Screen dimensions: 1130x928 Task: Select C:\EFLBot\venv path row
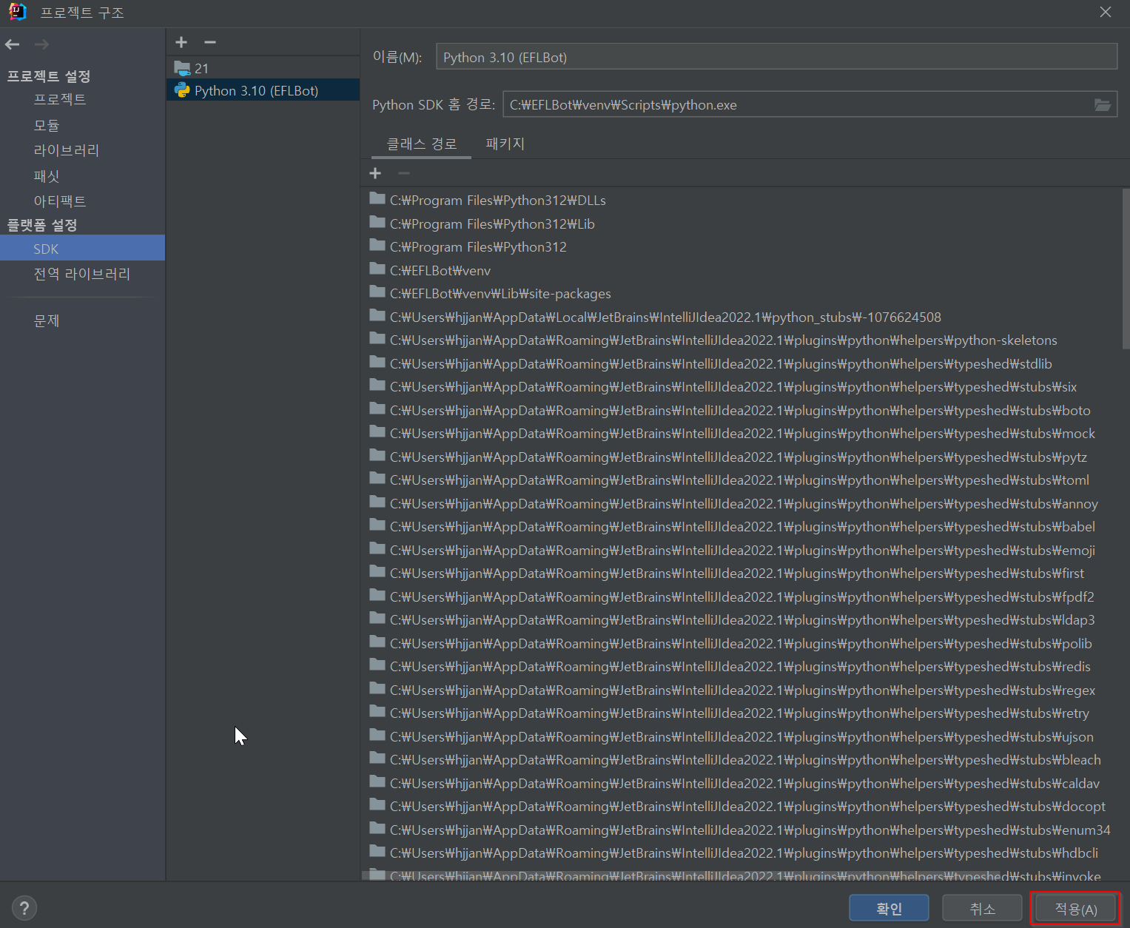click(x=741, y=270)
